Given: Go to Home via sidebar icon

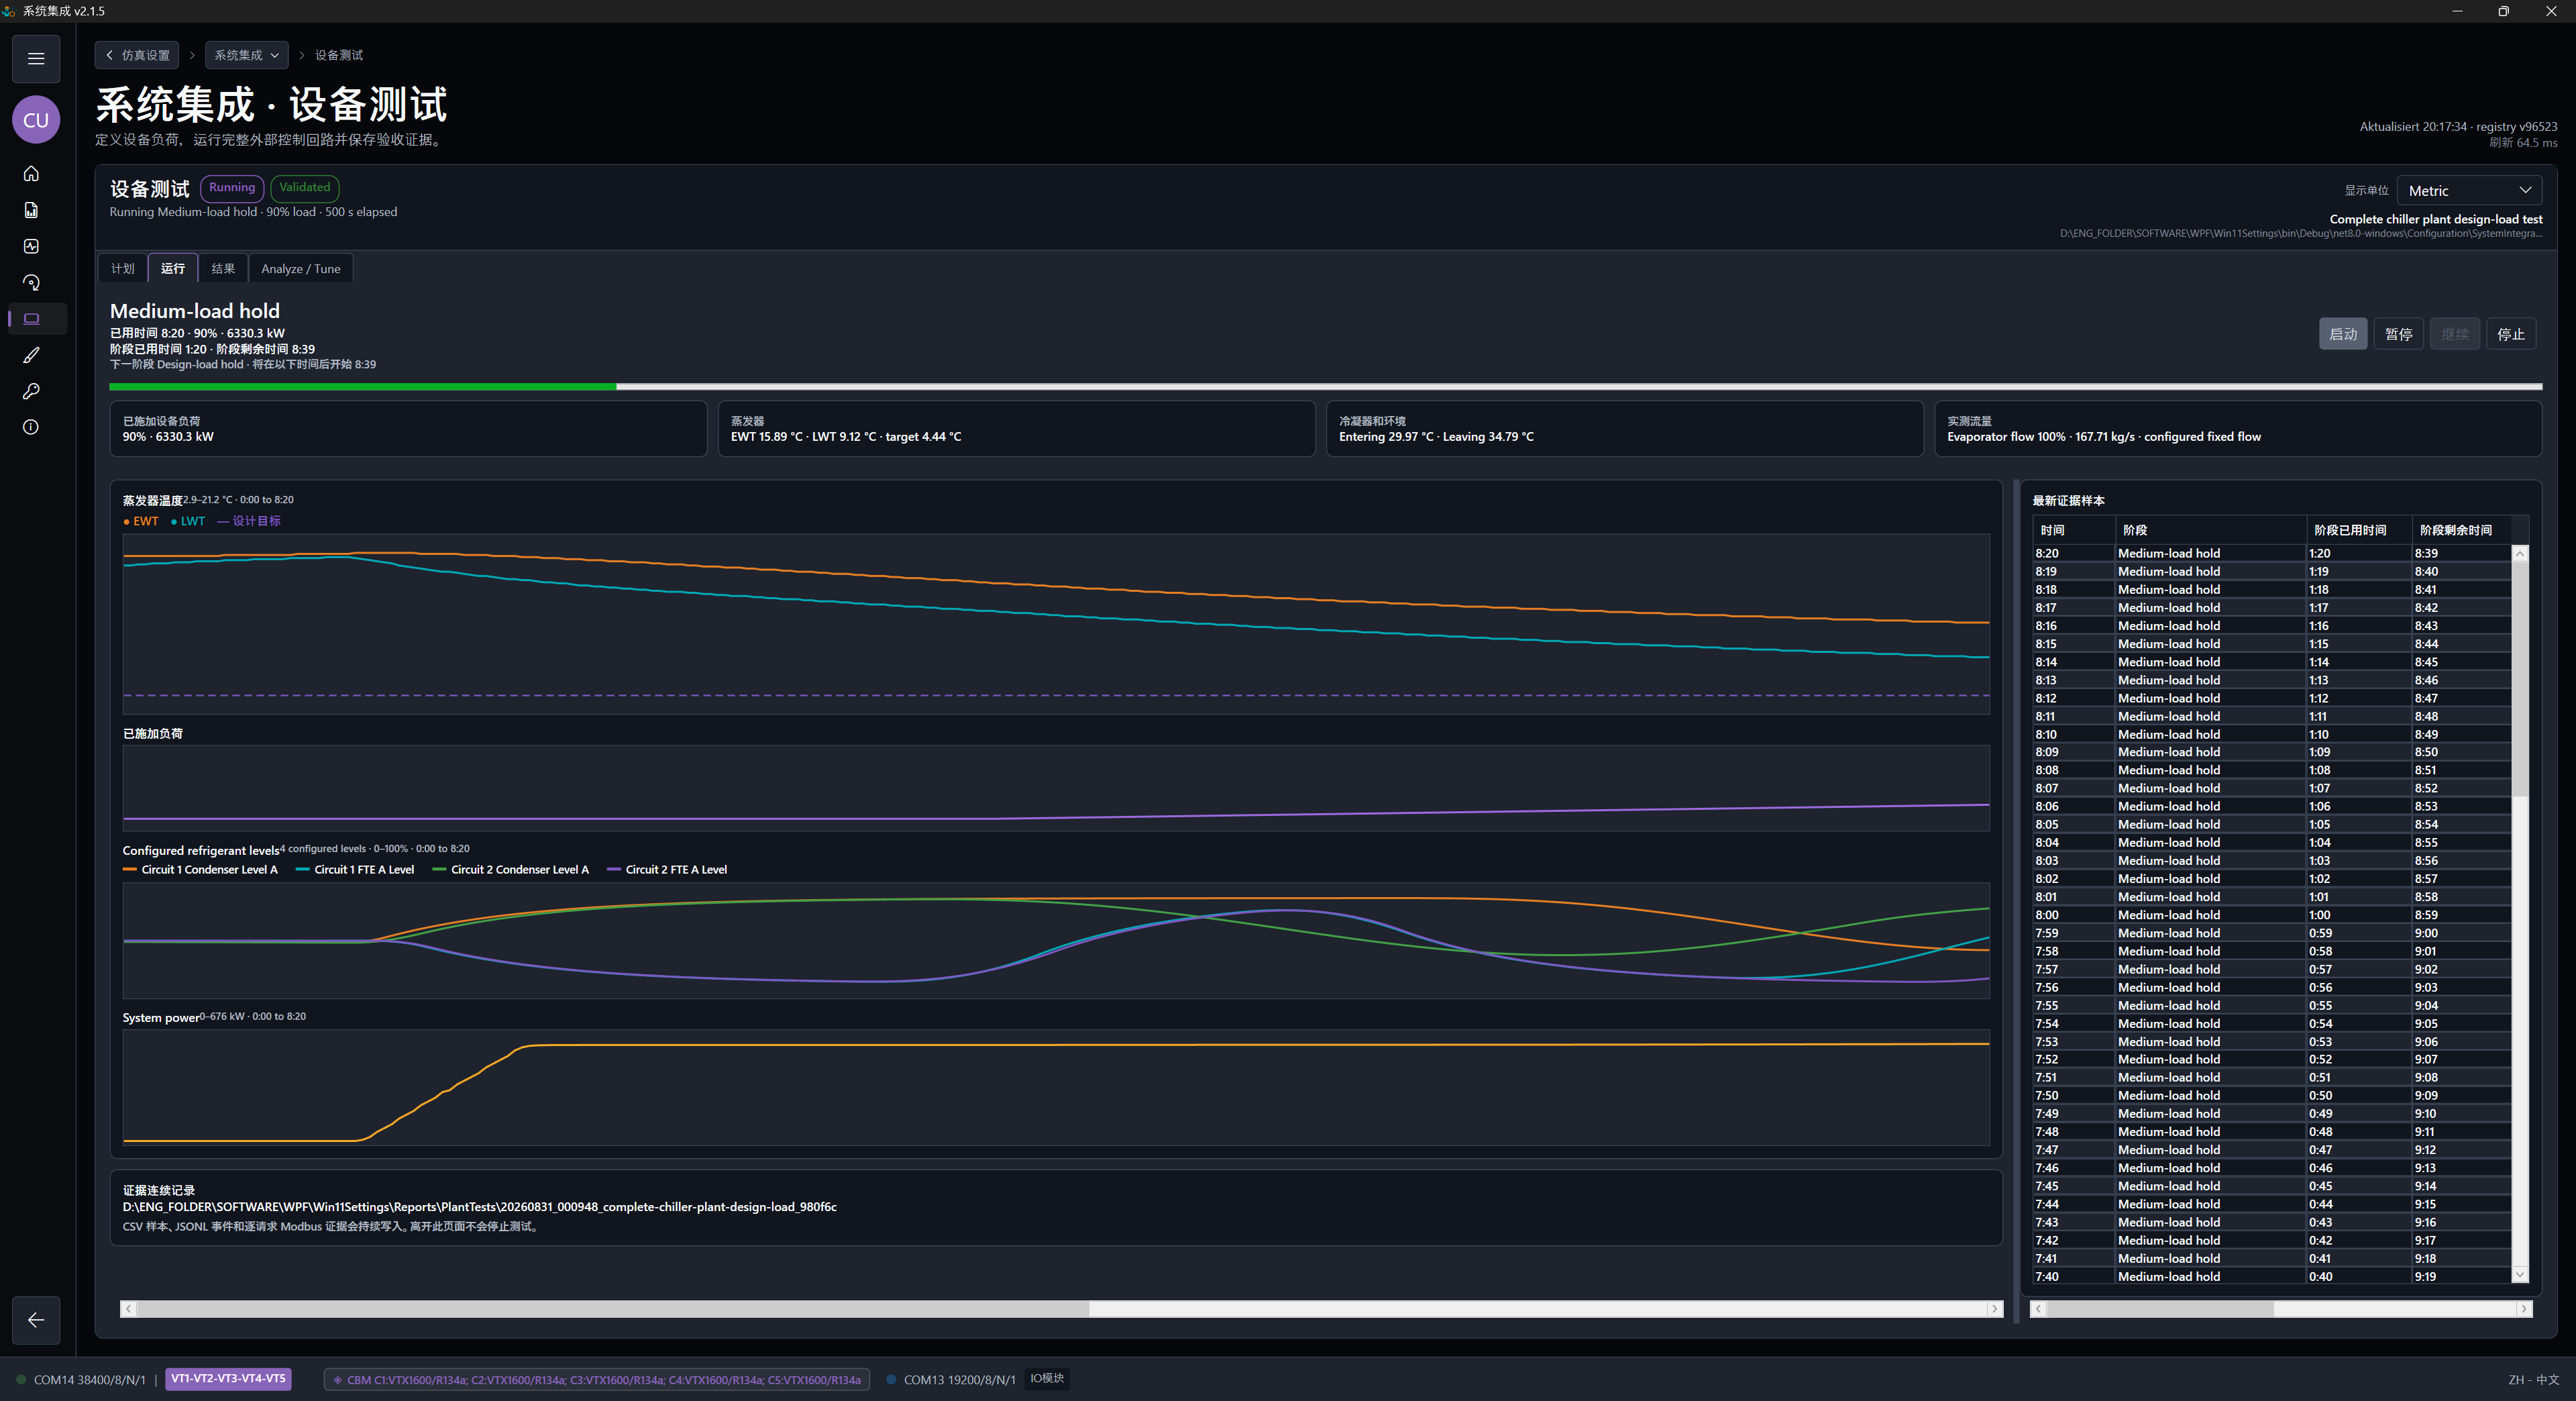Looking at the screenshot, I should point(31,174).
